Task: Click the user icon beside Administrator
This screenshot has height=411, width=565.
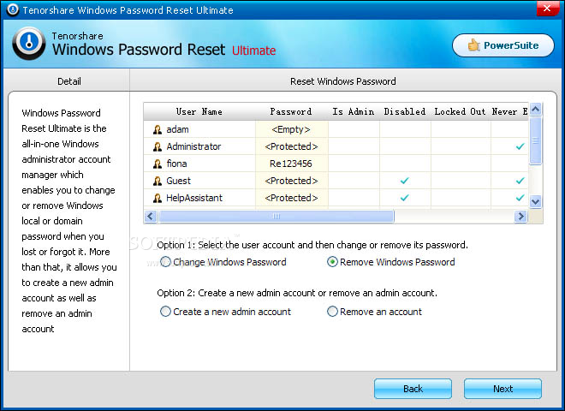Action: click(x=158, y=146)
